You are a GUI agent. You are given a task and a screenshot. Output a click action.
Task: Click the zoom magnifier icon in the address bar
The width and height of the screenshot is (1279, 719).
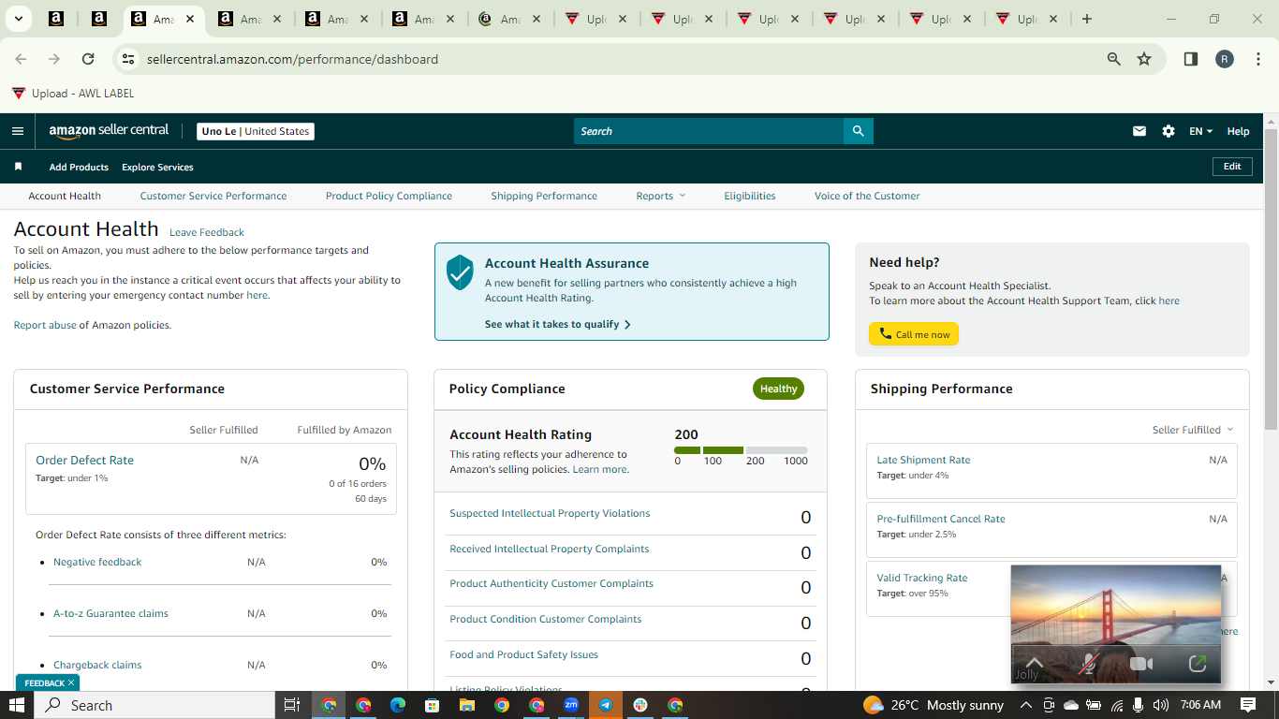pos(1114,59)
